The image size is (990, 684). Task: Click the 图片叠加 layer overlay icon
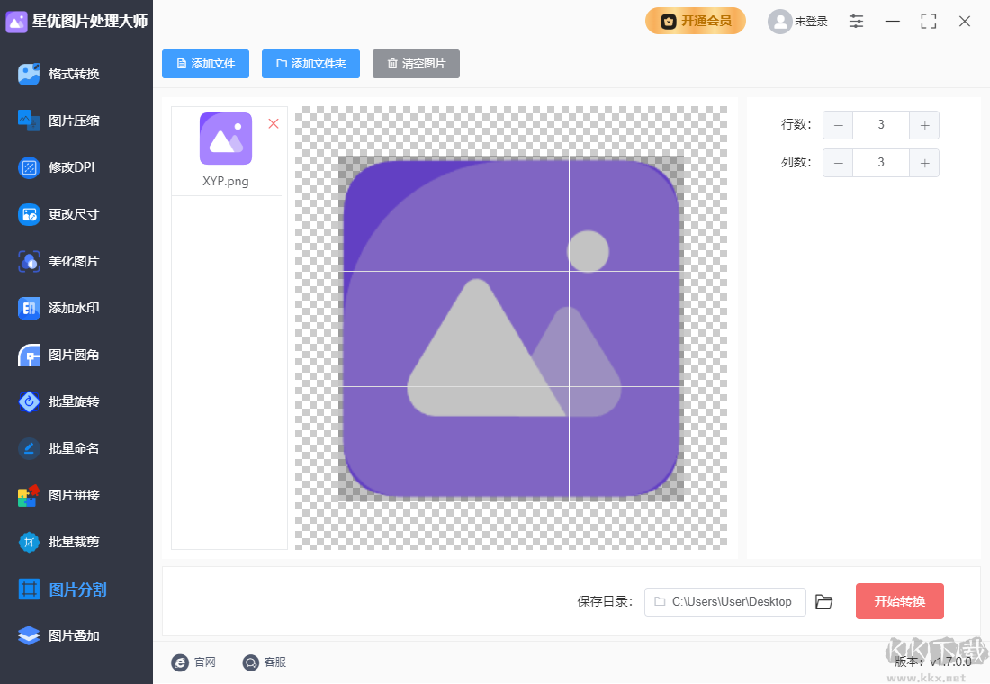(x=29, y=636)
